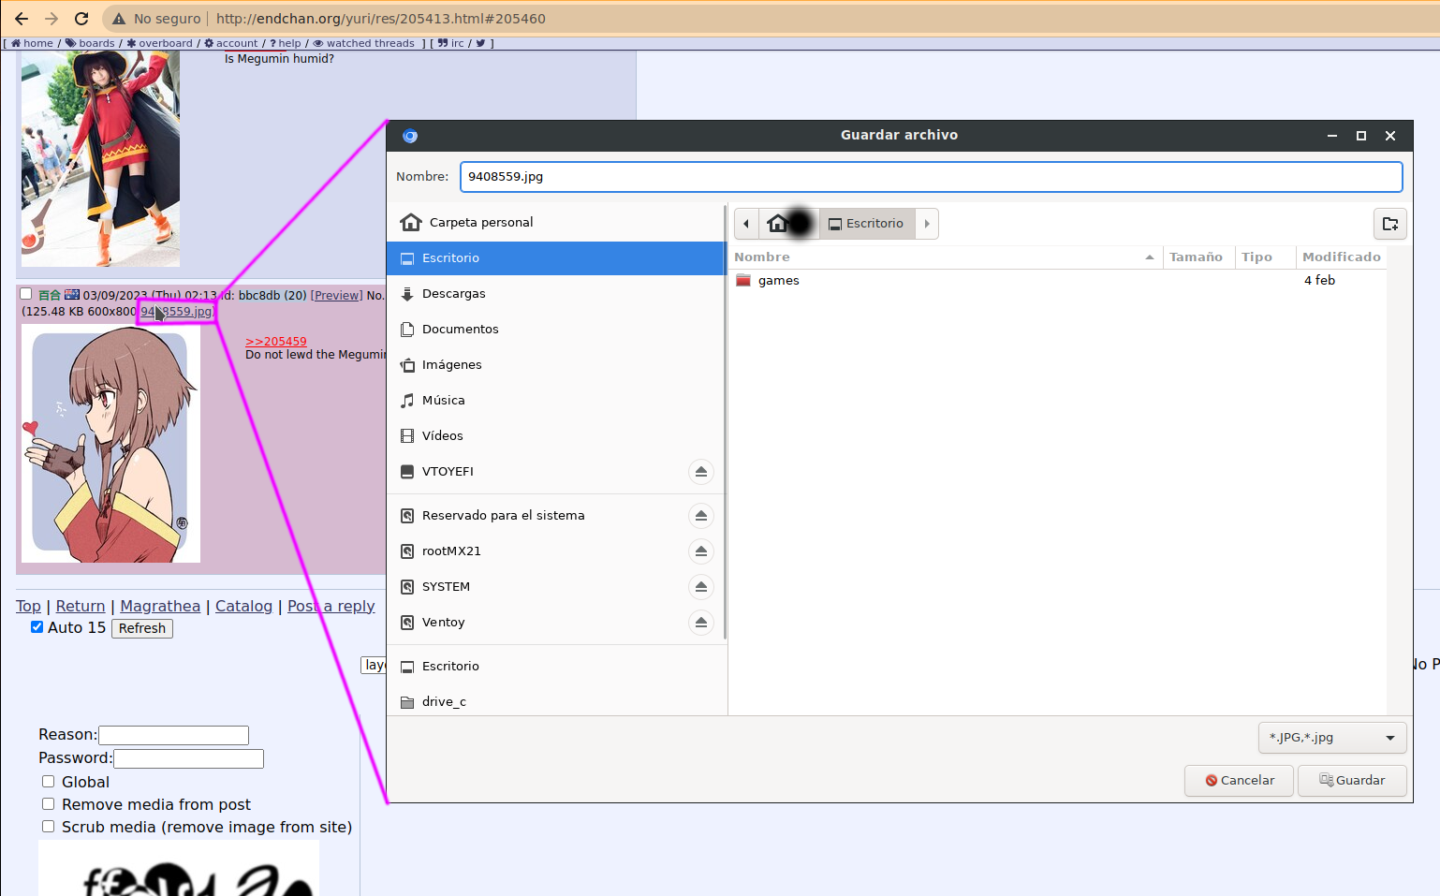Open the 'account' nav link

tap(231, 43)
